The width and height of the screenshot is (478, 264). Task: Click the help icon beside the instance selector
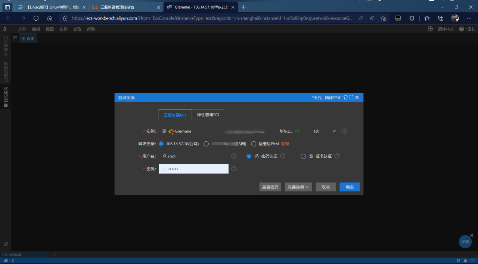point(345,131)
